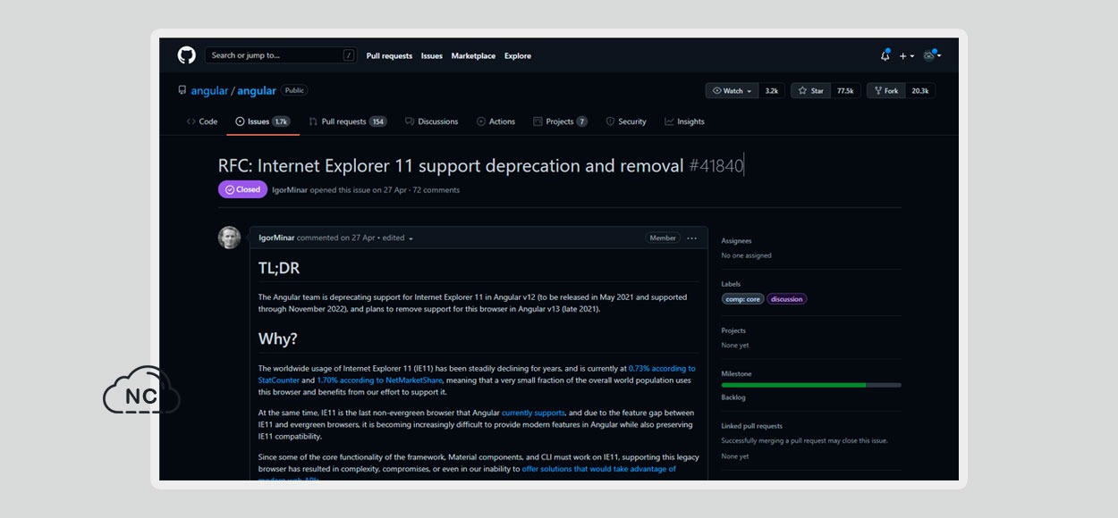Switch to the Projects tab
Viewport: 1118px width, 518px height.
[560, 121]
